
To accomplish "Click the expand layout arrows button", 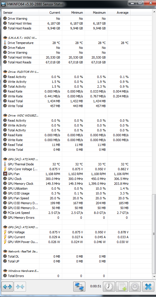I will coord(8,287).
